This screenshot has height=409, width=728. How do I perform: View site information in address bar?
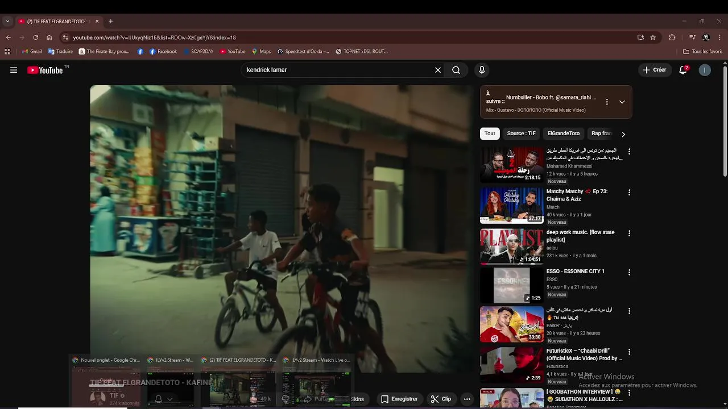tap(65, 37)
